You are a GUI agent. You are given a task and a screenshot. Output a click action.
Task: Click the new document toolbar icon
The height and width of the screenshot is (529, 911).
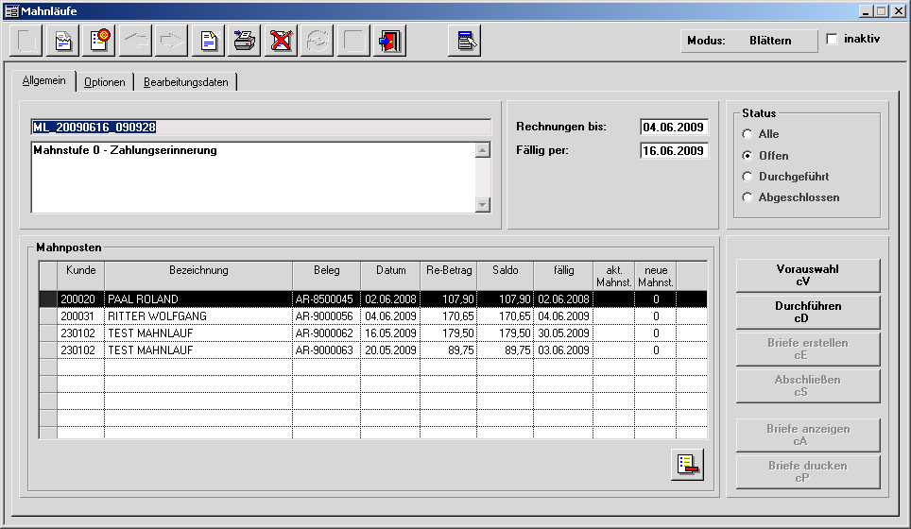coord(209,41)
